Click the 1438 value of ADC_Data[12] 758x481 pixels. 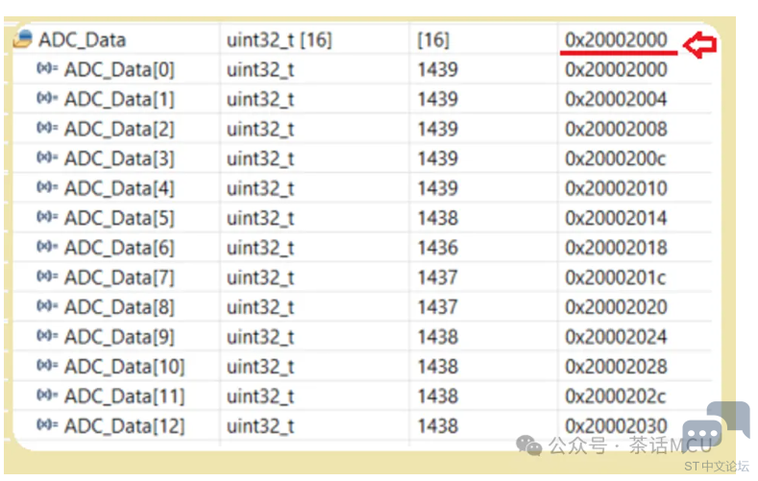pyautogui.click(x=437, y=426)
